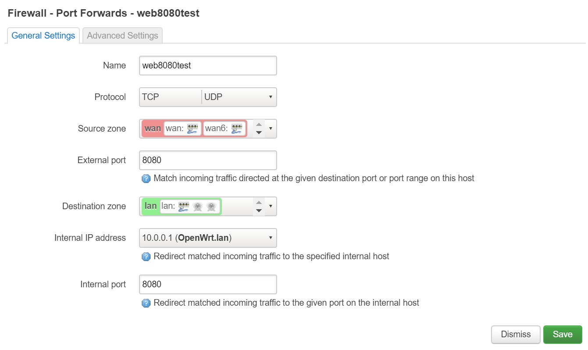Viewport: 588px width, 350px height.
Task: Click the second wireless icon in lan zone
Action: pos(212,206)
